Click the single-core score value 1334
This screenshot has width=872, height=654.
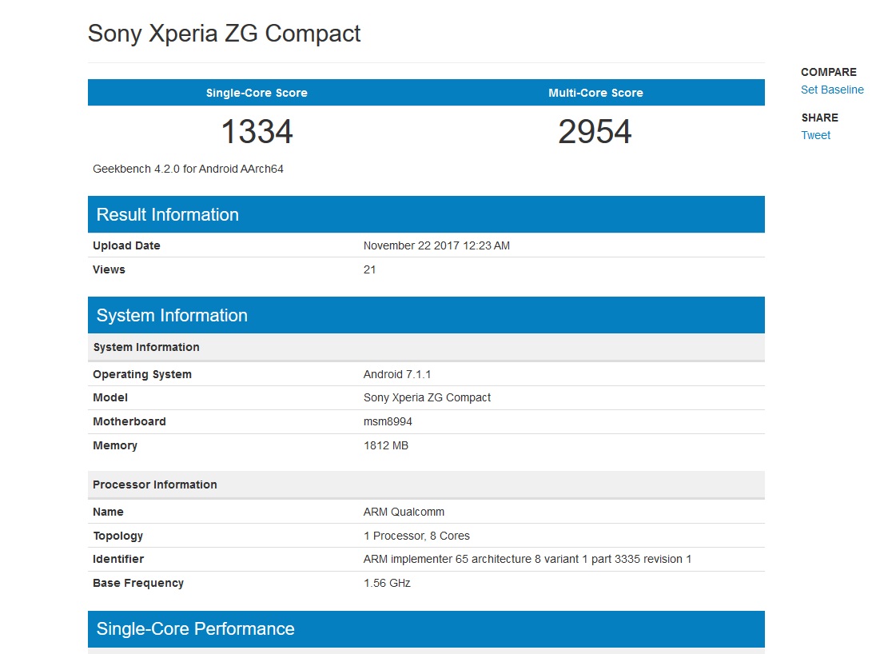[x=257, y=132]
